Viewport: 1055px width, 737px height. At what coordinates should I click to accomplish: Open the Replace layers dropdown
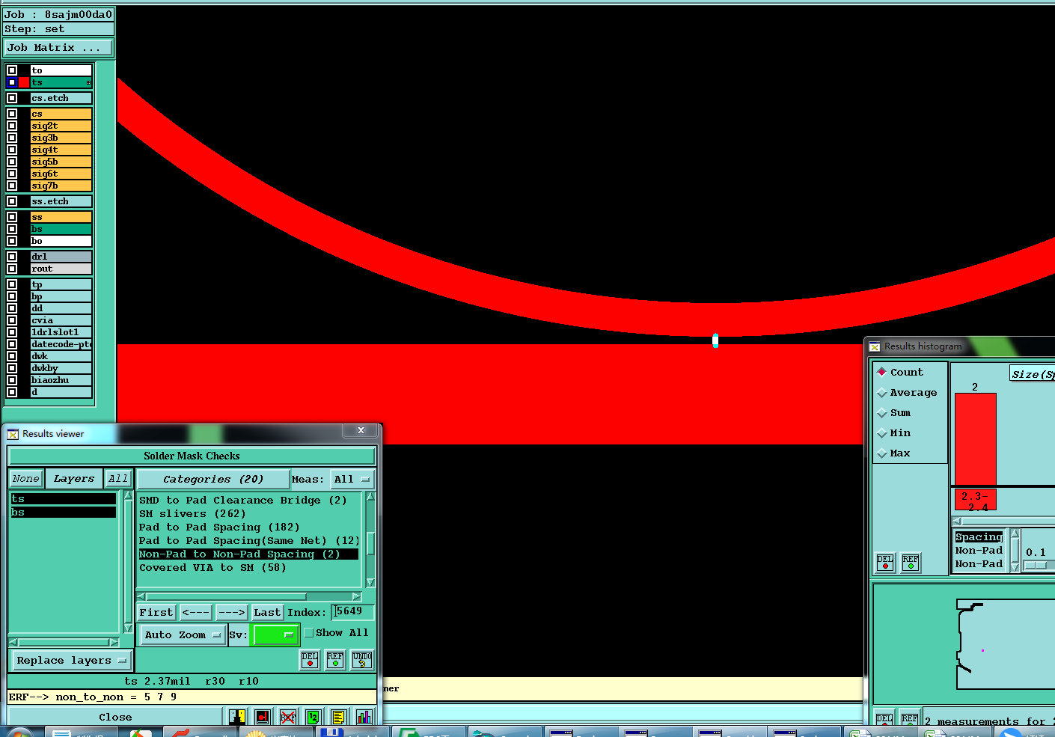[71, 660]
